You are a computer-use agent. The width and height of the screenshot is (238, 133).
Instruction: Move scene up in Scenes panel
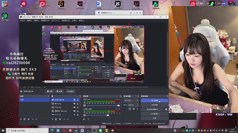pos(33,119)
